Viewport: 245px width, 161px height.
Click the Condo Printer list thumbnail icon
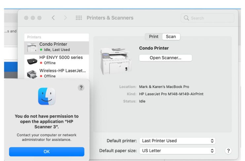click(x=32, y=48)
